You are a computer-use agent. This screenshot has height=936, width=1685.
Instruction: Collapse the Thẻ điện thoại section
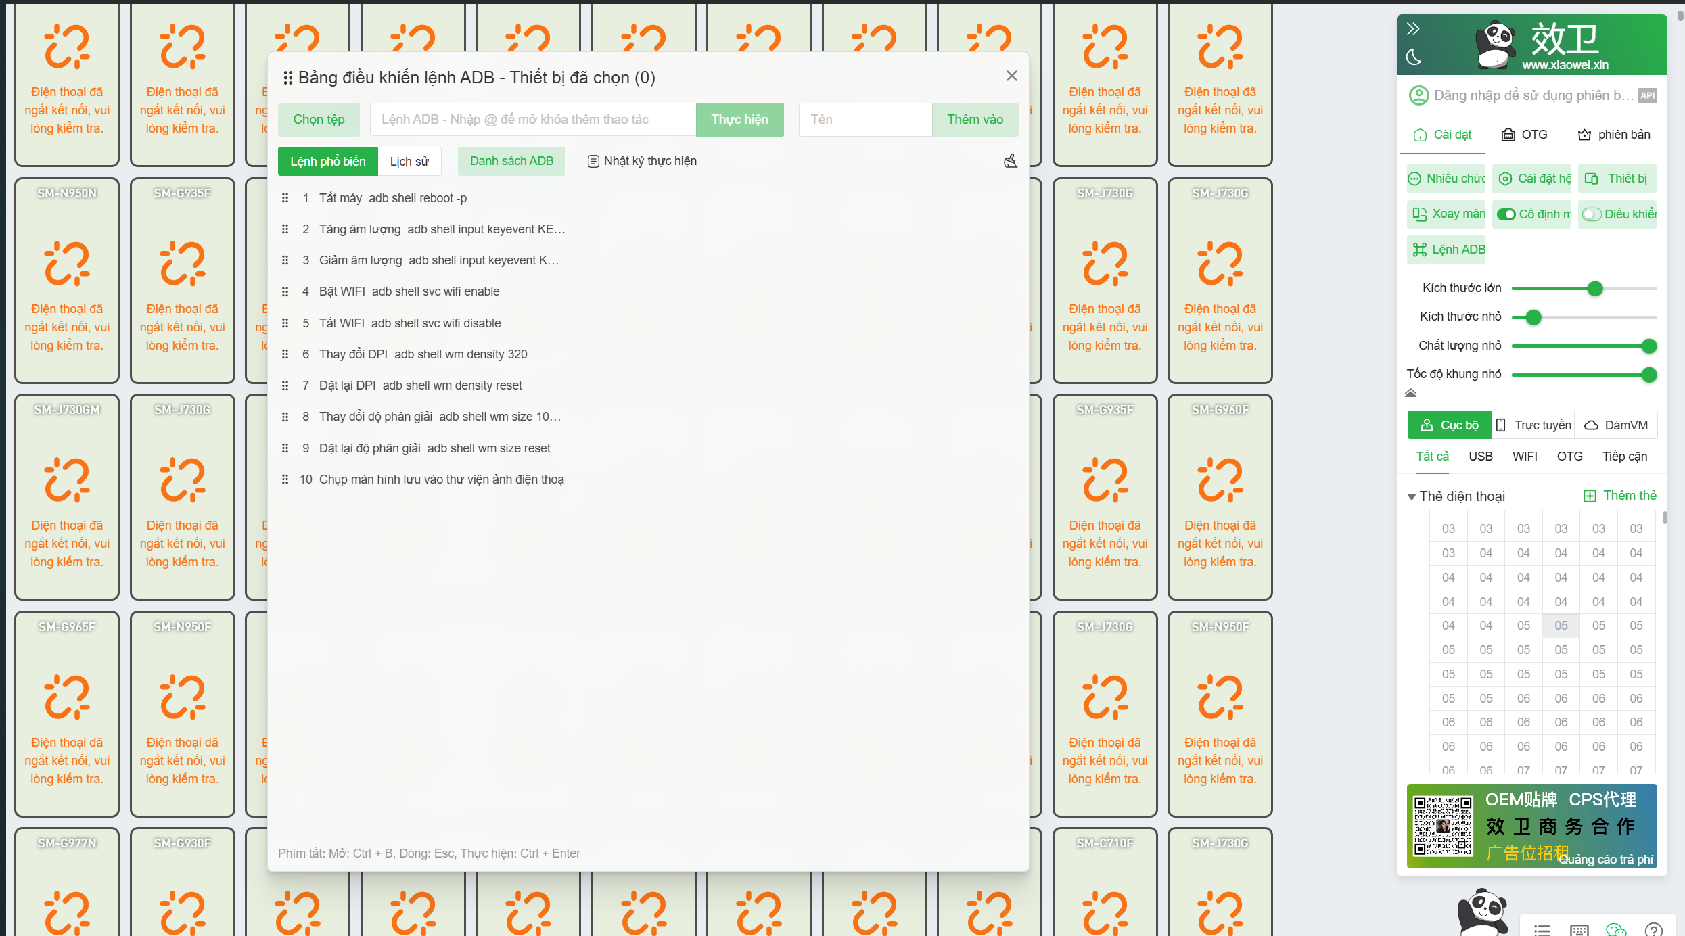coord(1412,497)
